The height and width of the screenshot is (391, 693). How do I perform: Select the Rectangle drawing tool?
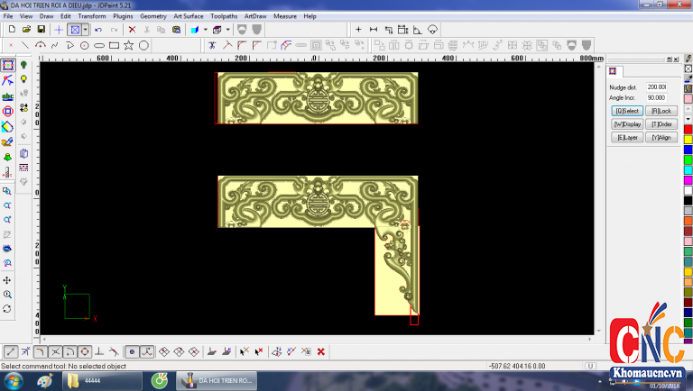(114, 44)
